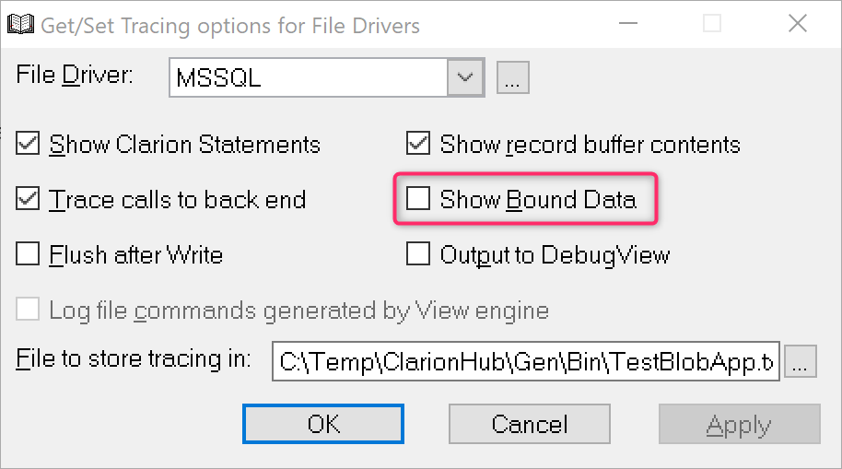
Task: Click Log file commands by View engine checkbox
Action: pos(29,311)
